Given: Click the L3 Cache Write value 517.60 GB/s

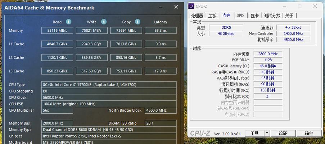Looking at the screenshot, I should click(92, 71).
